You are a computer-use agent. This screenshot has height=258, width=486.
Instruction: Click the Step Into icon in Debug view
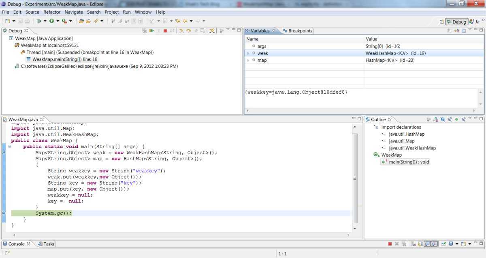coord(181,30)
